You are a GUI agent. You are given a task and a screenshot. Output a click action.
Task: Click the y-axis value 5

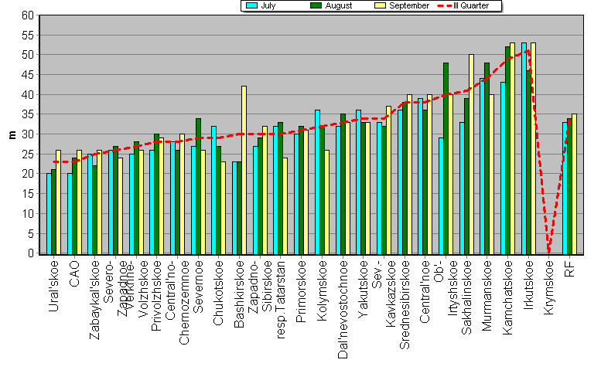(x=31, y=233)
